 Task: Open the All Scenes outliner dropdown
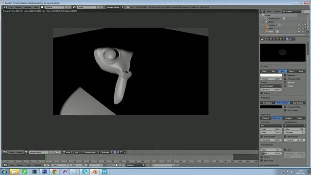pos(292,12)
